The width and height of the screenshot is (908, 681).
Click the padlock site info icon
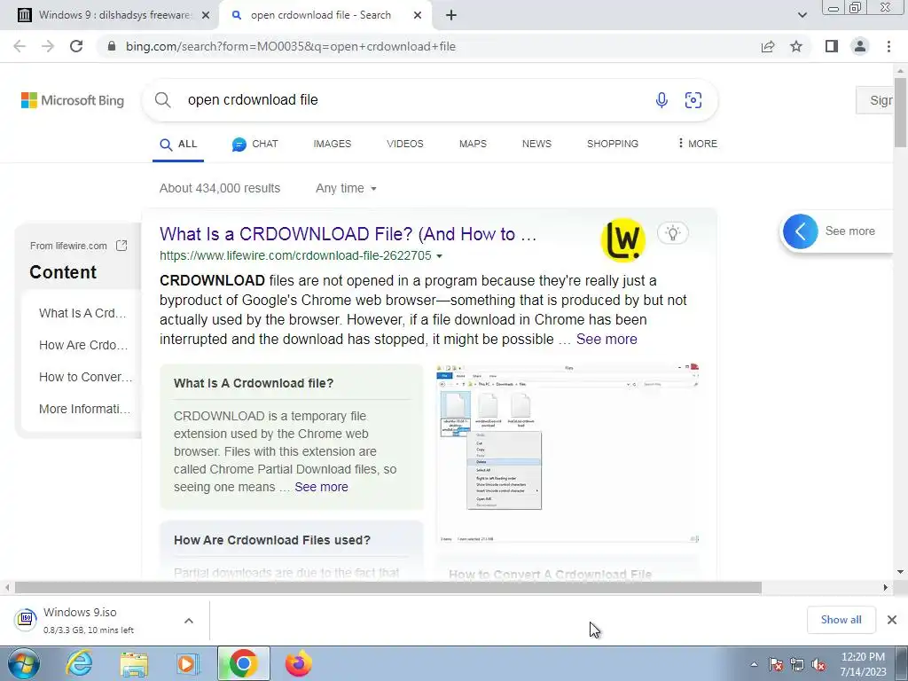(112, 46)
